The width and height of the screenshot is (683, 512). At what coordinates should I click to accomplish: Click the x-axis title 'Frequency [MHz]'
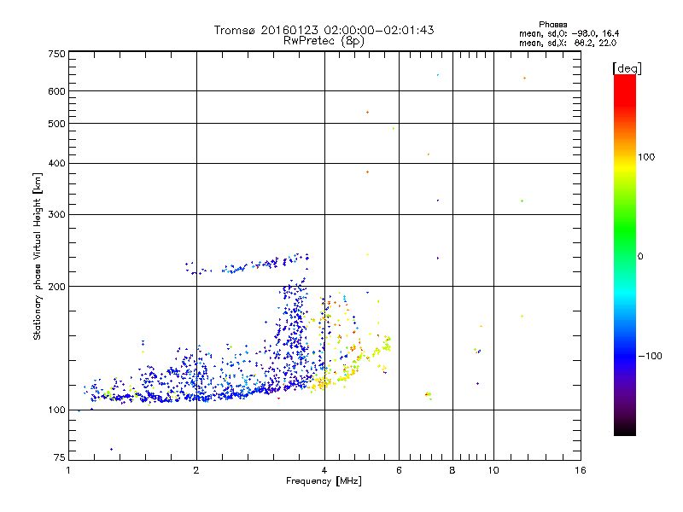(x=324, y=481)
